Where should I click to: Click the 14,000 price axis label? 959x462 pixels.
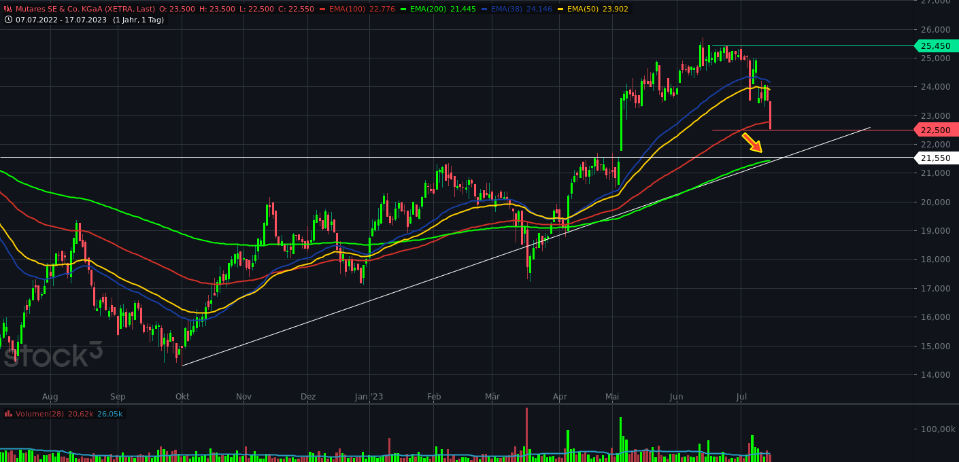tap(935, 375)
